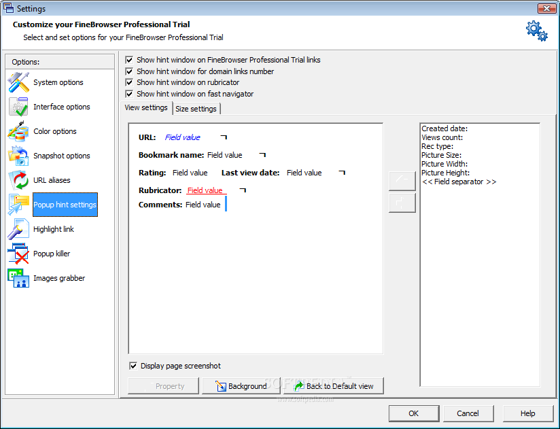Image resolution: width=560 pixels, height=429 pixels.
Task: Click line-break marker after Last view date
Action: click(342, 173)
